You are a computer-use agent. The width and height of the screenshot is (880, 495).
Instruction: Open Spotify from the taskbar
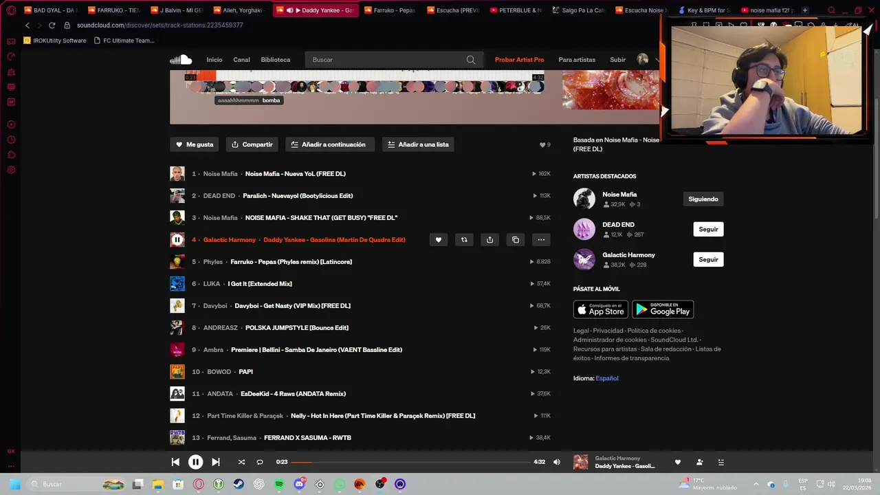[x=279, y=484]
